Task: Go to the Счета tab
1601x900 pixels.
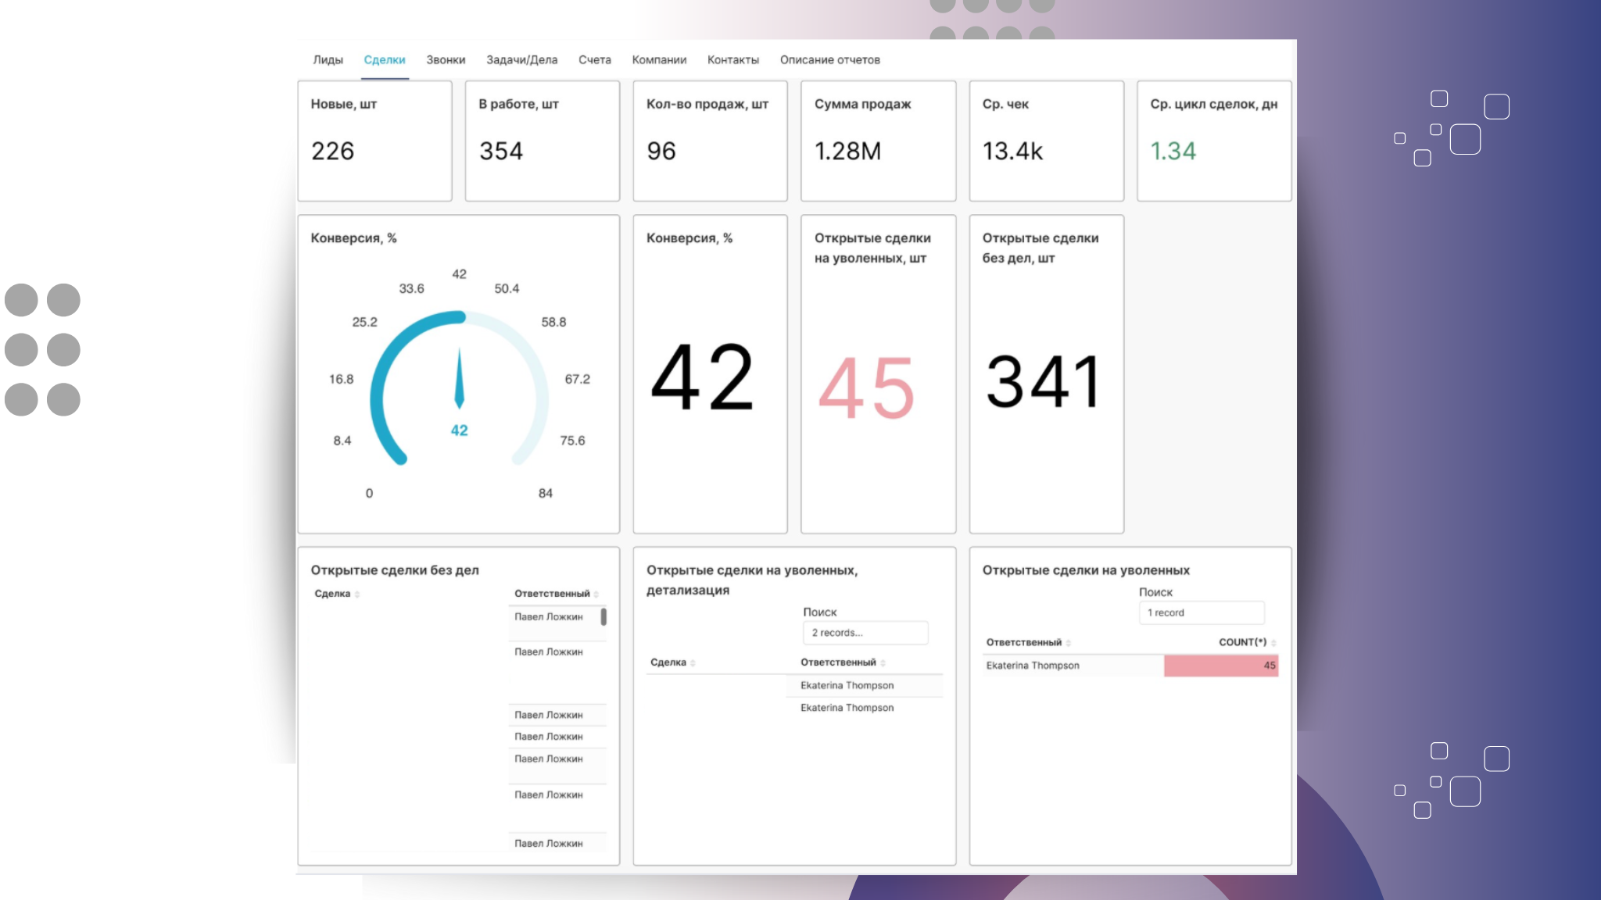Action: tap(594, 60)
